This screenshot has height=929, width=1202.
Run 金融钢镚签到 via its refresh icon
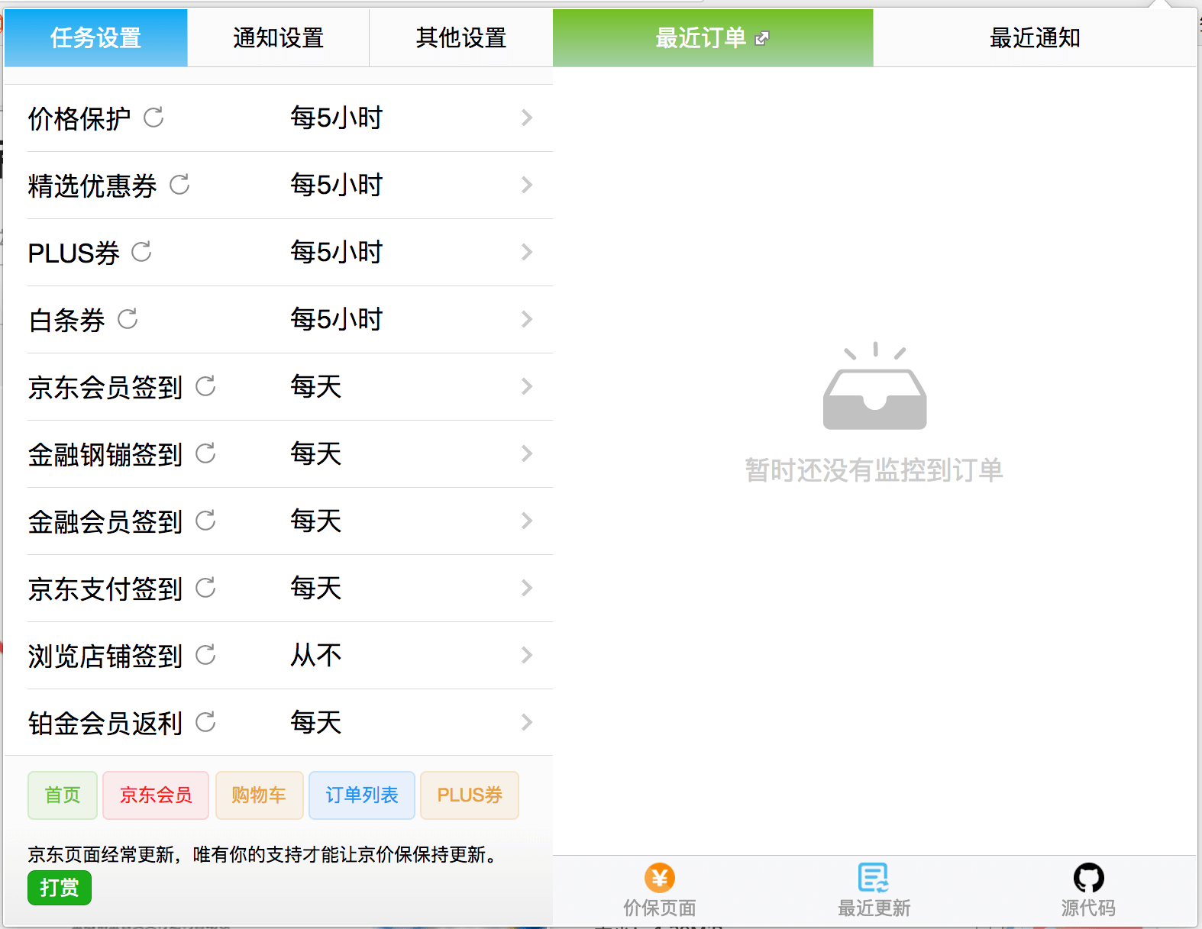[205, 453]
